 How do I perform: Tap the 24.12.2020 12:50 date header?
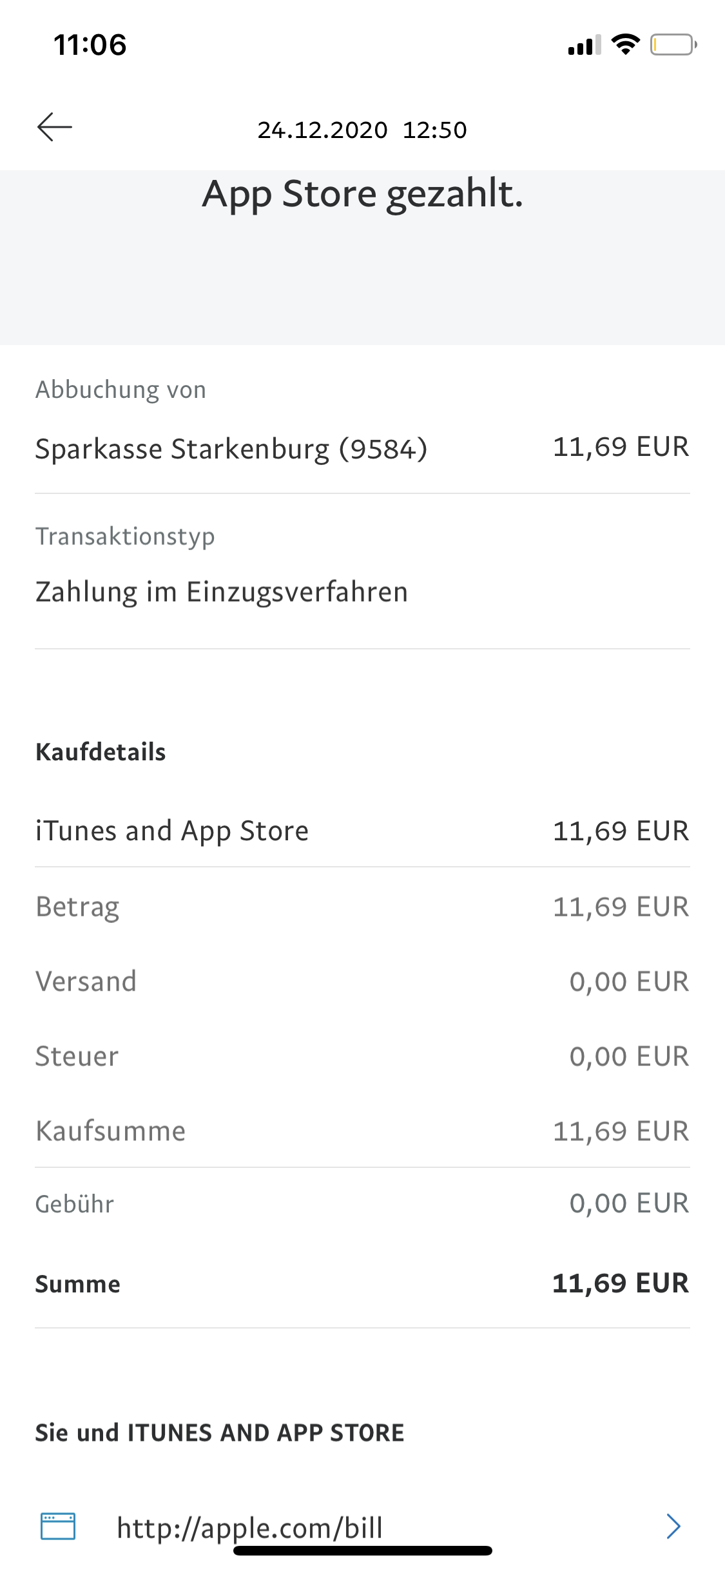click(x=362, y=130)
